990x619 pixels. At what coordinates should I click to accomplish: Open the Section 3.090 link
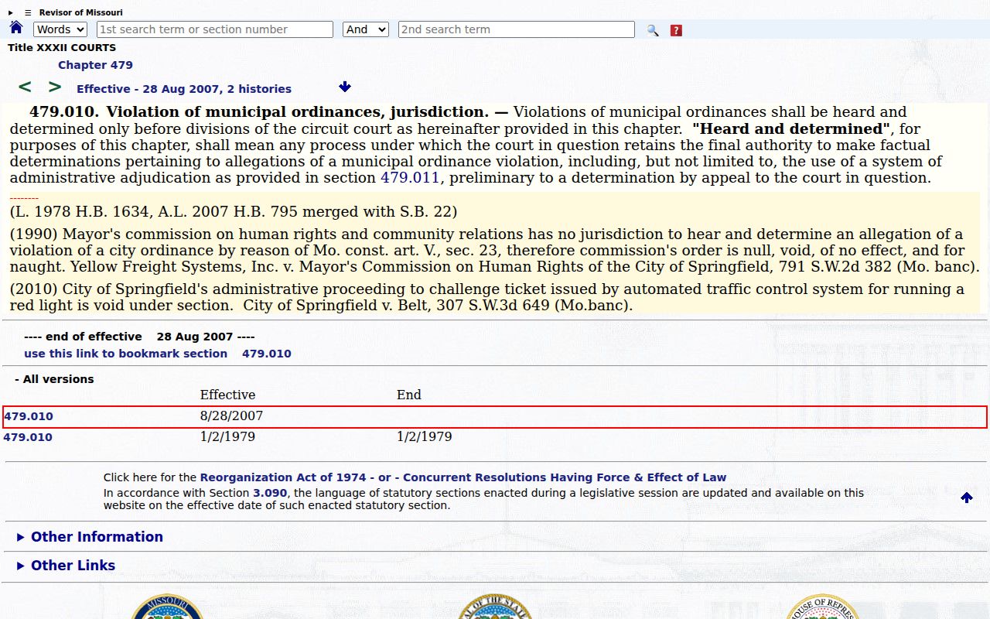[270, 493]
